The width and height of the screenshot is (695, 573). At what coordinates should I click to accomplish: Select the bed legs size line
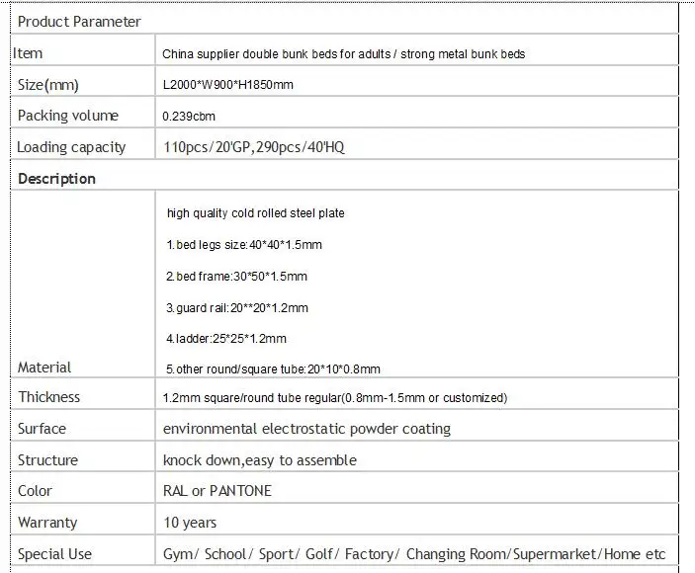point(244,244)
